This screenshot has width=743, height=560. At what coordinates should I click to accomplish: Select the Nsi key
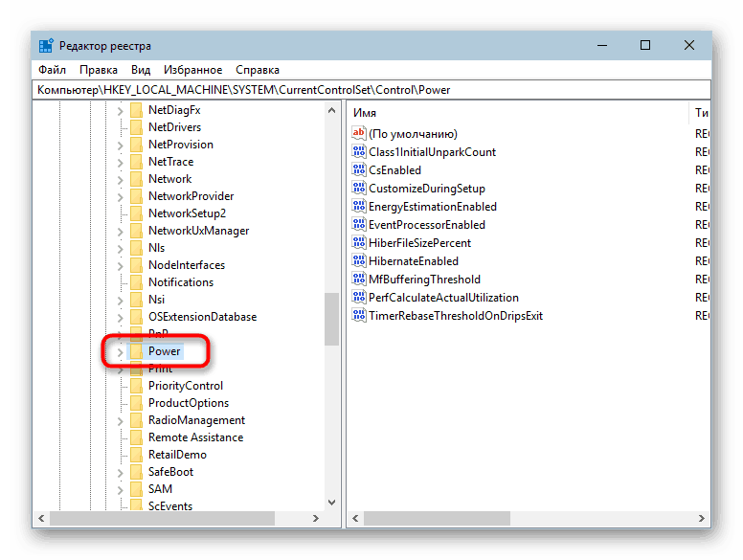pyautogui.click(x=156, y=300)
